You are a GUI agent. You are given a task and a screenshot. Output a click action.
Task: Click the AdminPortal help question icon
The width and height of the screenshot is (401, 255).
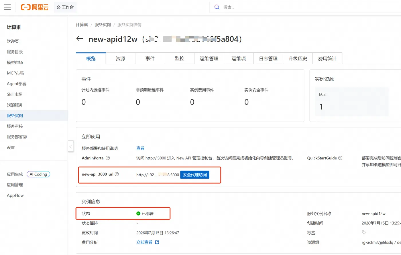[x=108, y=158]
